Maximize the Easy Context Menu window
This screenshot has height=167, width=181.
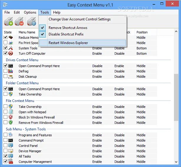click(162, 4)
